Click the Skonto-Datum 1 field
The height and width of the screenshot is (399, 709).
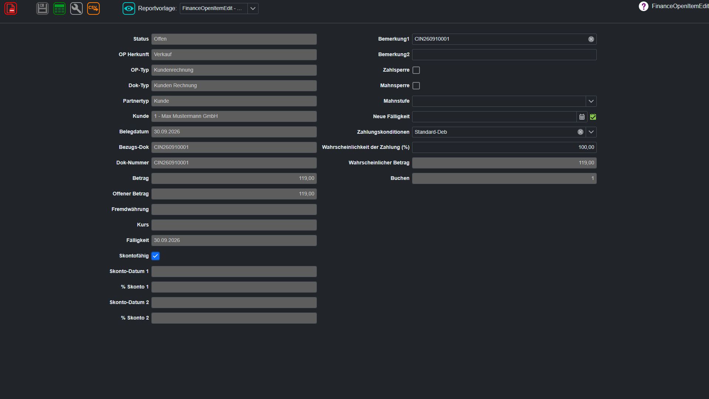(234, 272)
